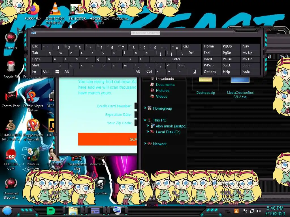This screenshot has width=290, height=217.
Task: Click the Help key on keyboard
Action: (x=231, y=71)
